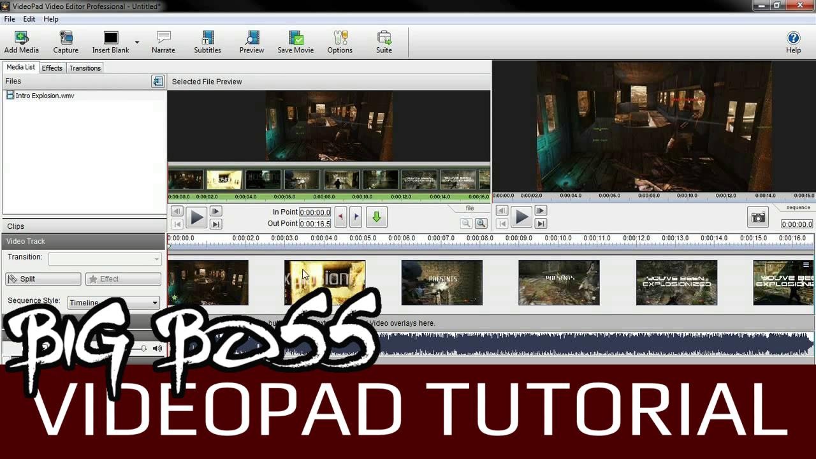Click the Split button

[x=43, y=279]
